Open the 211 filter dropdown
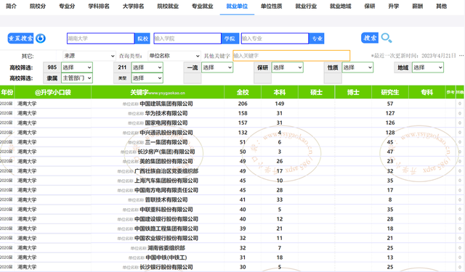The height and width of the screenshot is (272, 465). [147, 67]
